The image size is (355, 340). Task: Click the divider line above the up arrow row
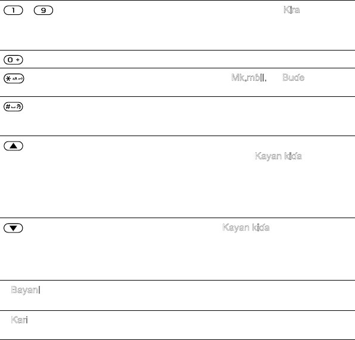point(177,136)
